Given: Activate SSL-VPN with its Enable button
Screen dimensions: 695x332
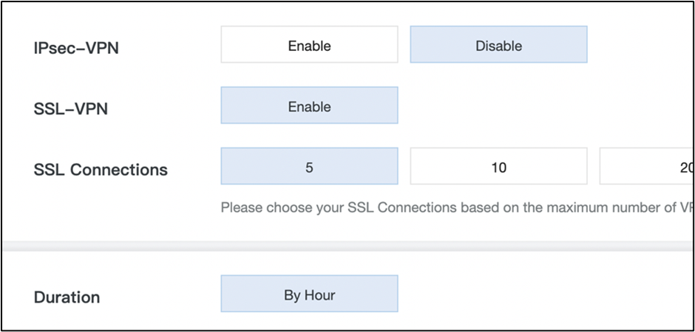Looking at the screenshot, I should point(309,106).
